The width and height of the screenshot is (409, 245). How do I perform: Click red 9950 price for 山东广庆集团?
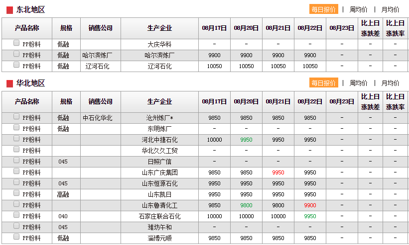pos(278,172)
